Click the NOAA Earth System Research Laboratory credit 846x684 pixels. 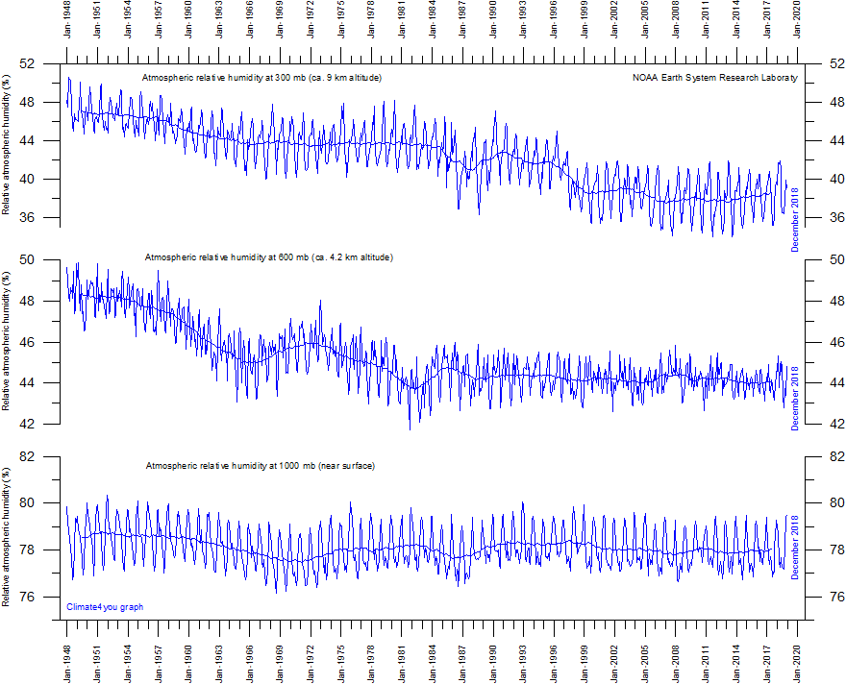714,78
